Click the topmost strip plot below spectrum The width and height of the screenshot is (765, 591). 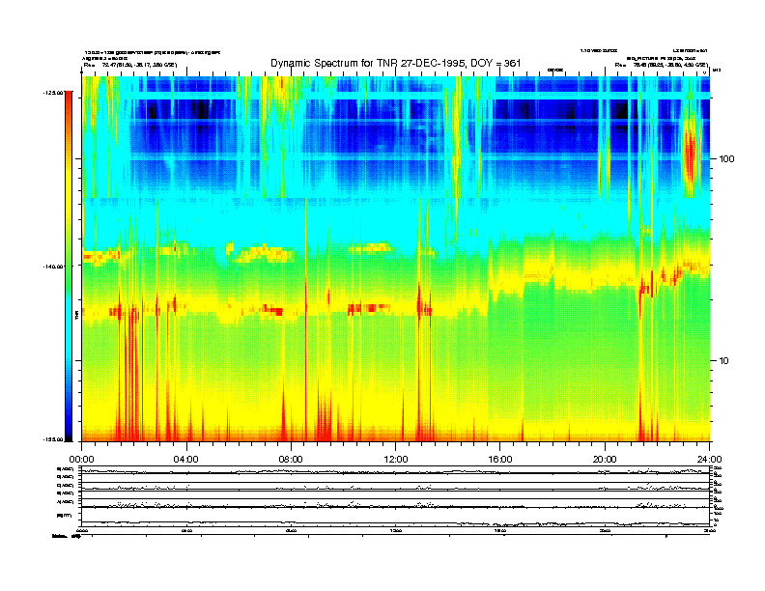click(396, 470)
